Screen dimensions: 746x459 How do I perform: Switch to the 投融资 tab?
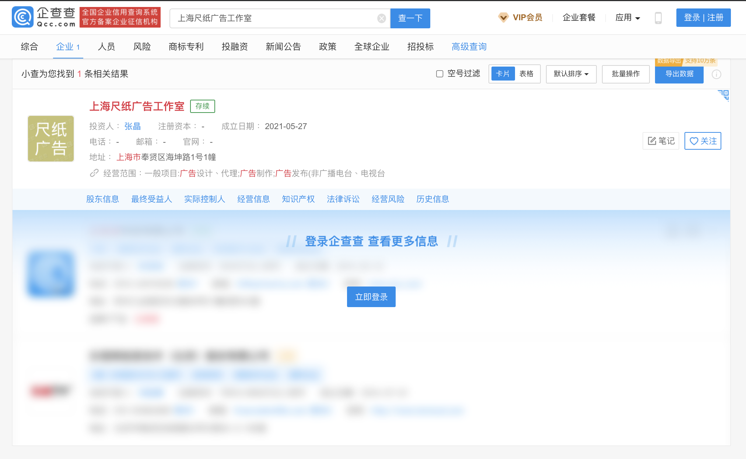pyautogui.click(x=235, y=47)
